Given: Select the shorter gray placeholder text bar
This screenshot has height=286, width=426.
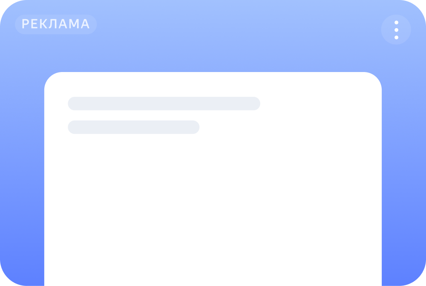Looking at the screenshot, I should tap(134, 127).
